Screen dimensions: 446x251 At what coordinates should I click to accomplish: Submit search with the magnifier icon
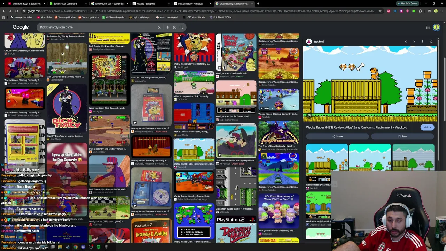click(181, 27)
